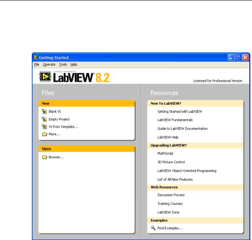This screenshot has height=240, width=252.
Task: Open the Tools menu
Action: coord(63,64)
